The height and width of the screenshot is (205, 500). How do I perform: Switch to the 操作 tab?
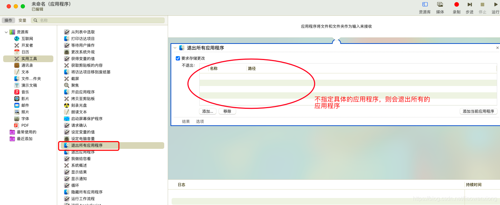[8, 20]
